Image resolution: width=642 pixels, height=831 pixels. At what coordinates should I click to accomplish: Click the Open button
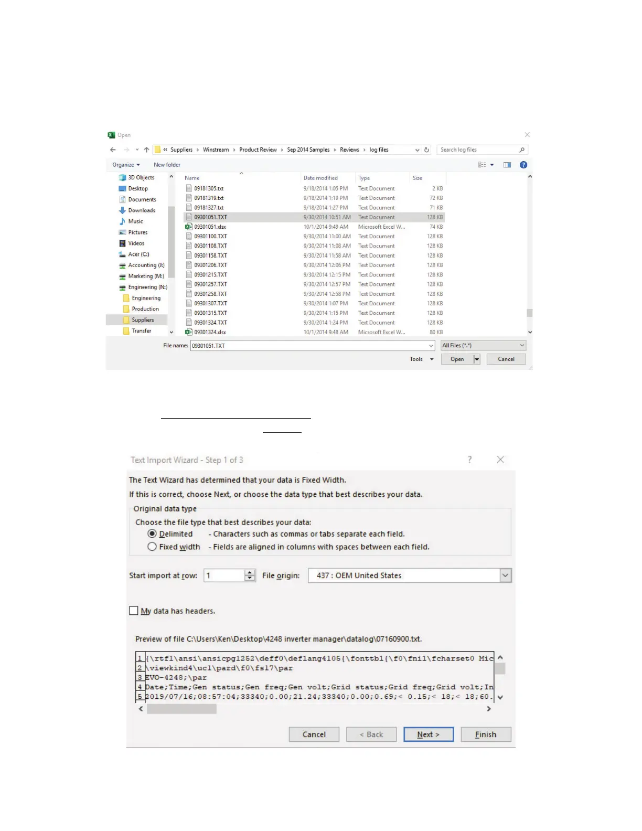point(457,359)
